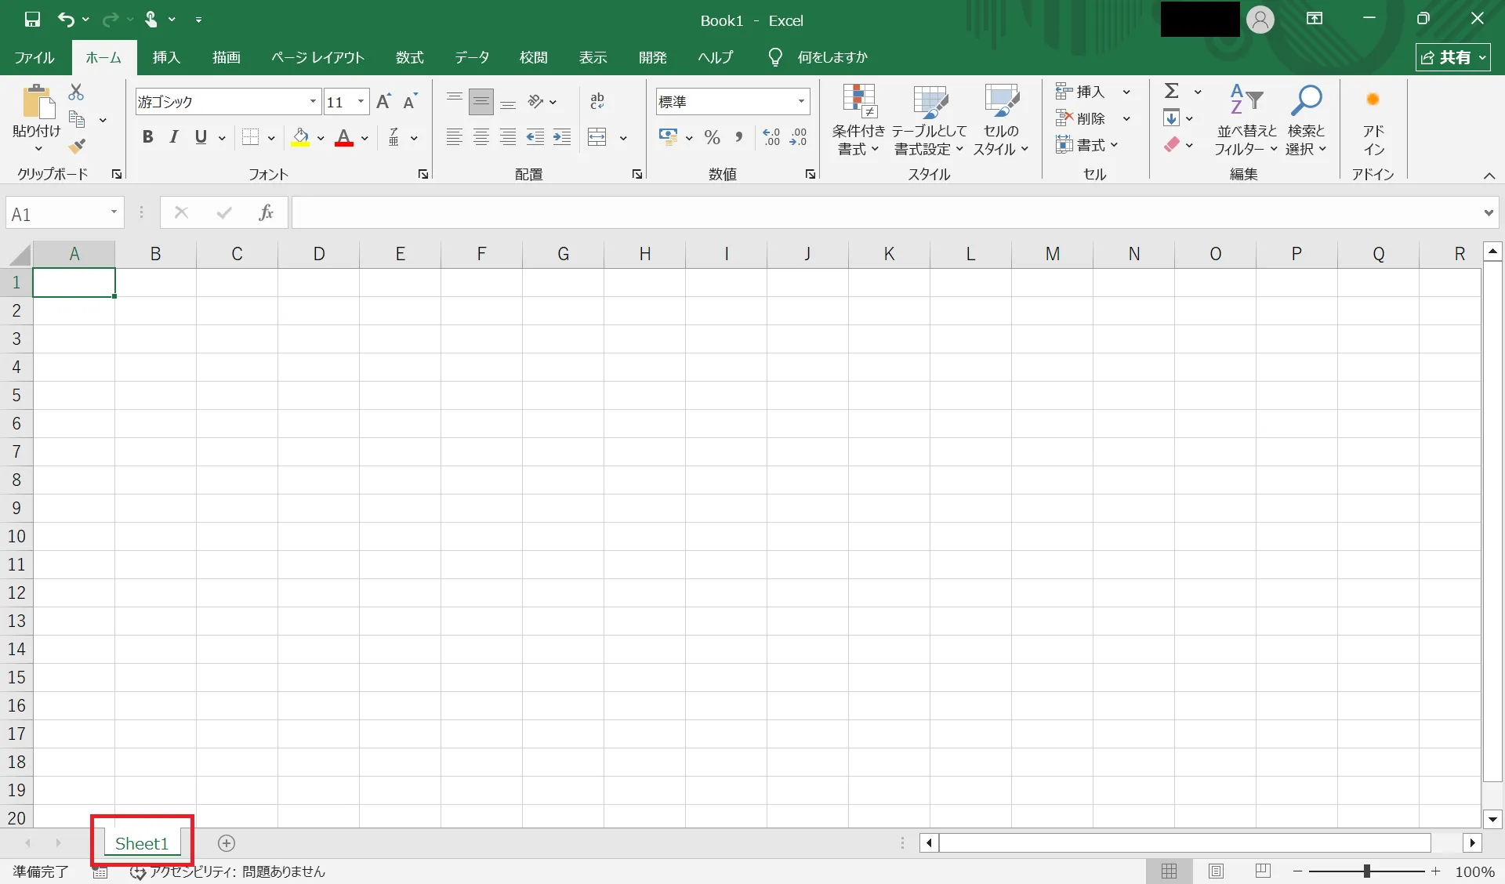The width and height of the screenshot is (1505, 884).
Task: Open the font size dropdown
Action: click(361, 102)
